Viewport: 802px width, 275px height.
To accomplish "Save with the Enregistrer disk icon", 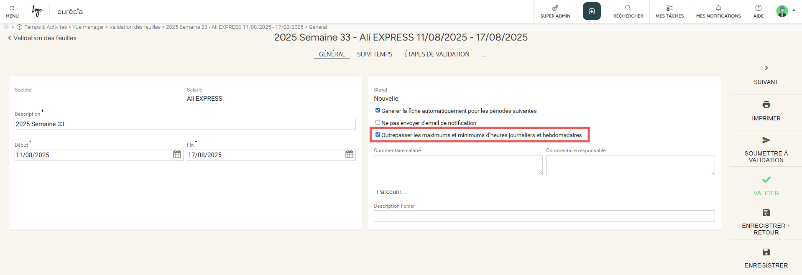I will click(766, 252).
